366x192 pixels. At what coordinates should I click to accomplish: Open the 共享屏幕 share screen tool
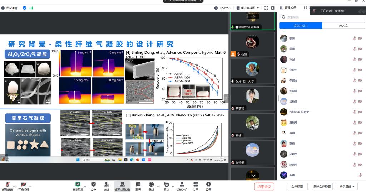click(78, 185)
